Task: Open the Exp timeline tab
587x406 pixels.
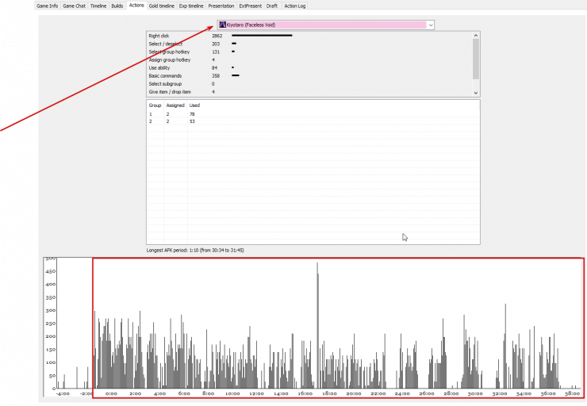Action: coord(191,6)
